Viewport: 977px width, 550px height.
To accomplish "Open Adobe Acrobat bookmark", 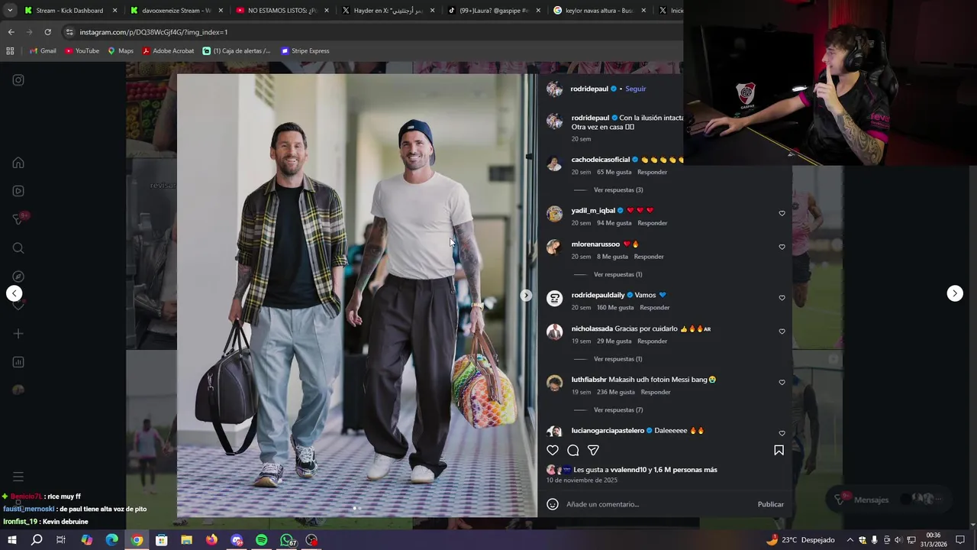I will (168, 51).
